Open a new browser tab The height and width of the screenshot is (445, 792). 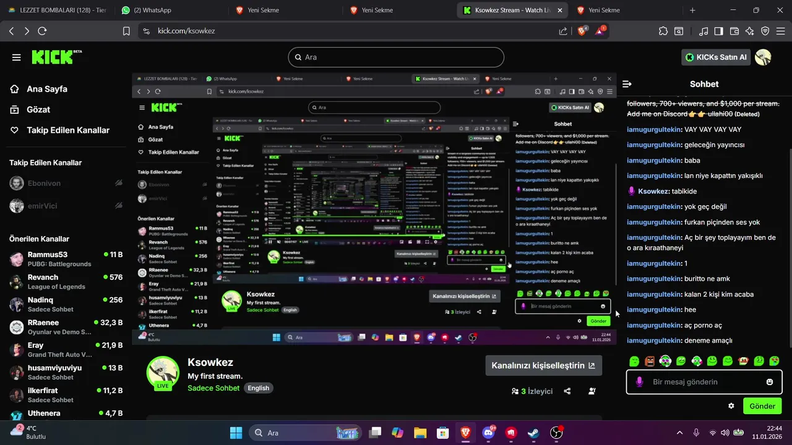coord(692,11)
